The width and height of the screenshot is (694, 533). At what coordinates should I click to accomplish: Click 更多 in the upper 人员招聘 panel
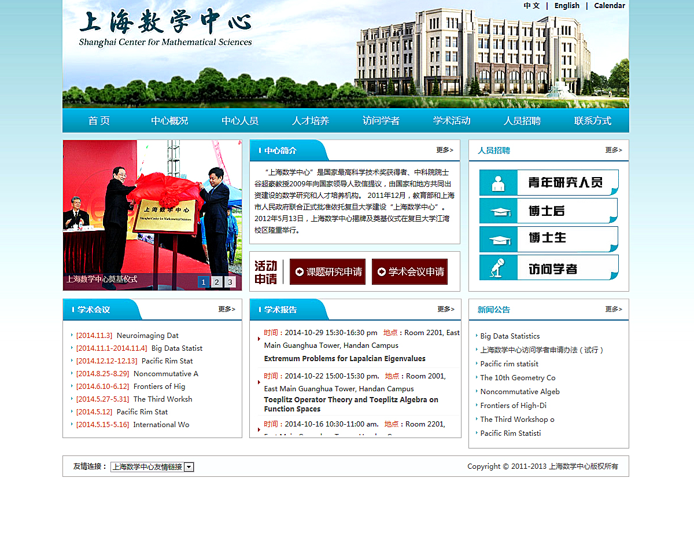click(614, 150)
